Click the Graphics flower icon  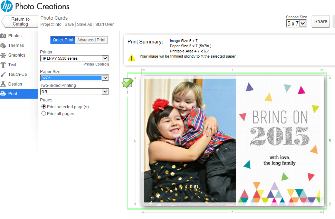point(3,55)
